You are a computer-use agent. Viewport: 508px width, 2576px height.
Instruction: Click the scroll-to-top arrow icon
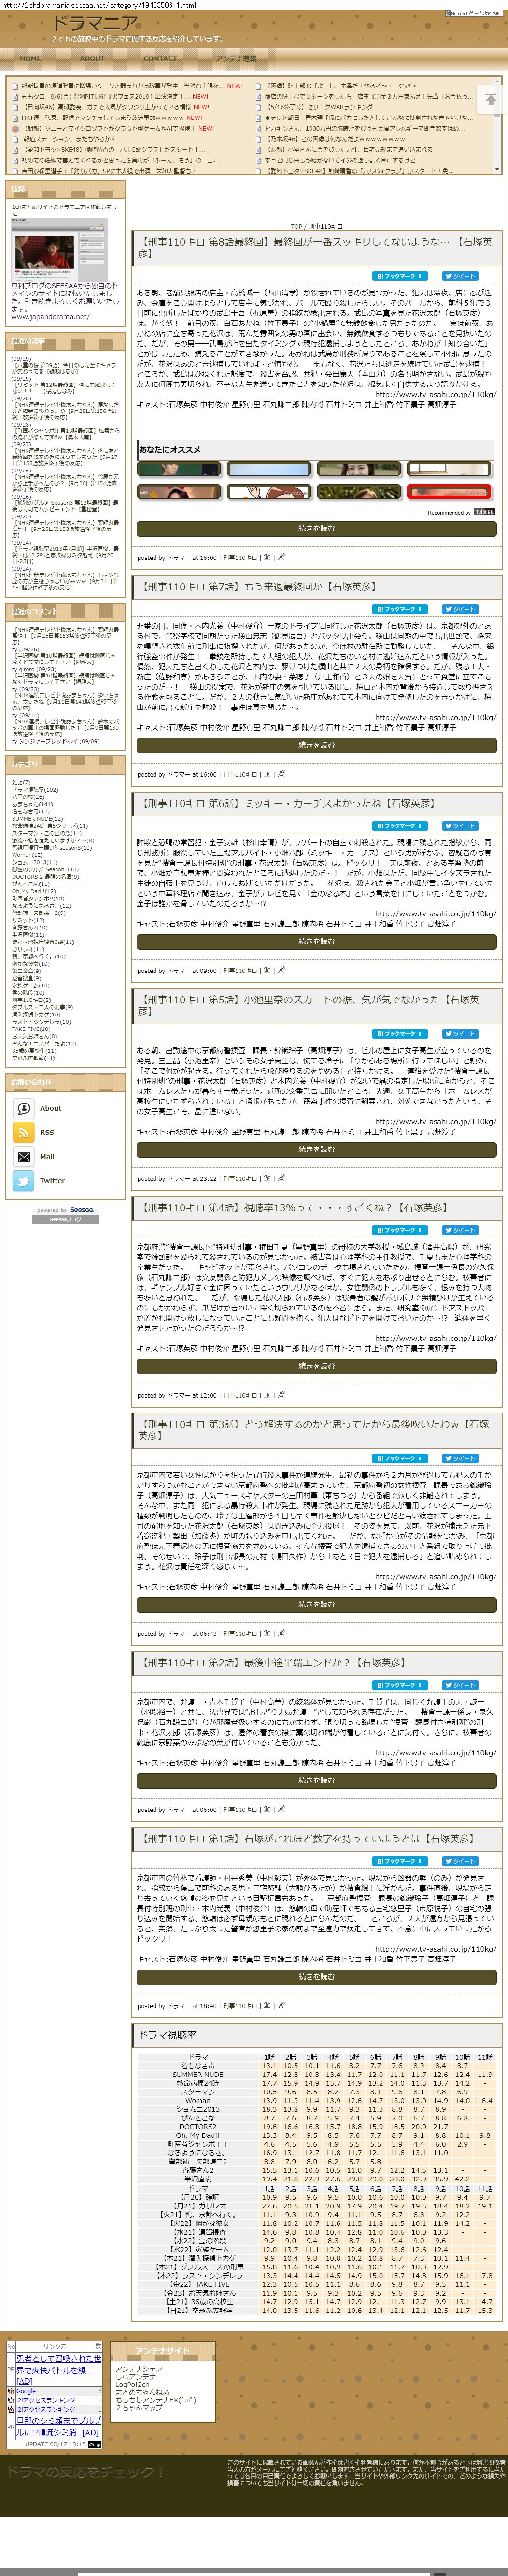(490, 99)
